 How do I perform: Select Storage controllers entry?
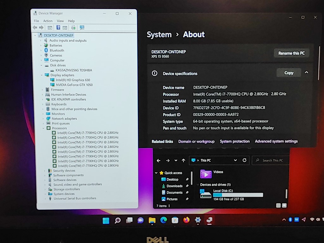click(66, 189)
